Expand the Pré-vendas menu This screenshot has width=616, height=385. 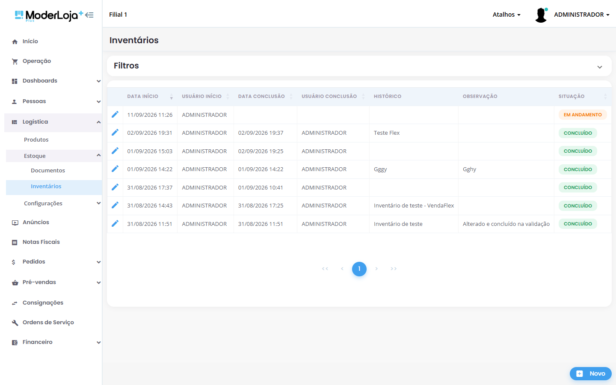pos(98,282)
